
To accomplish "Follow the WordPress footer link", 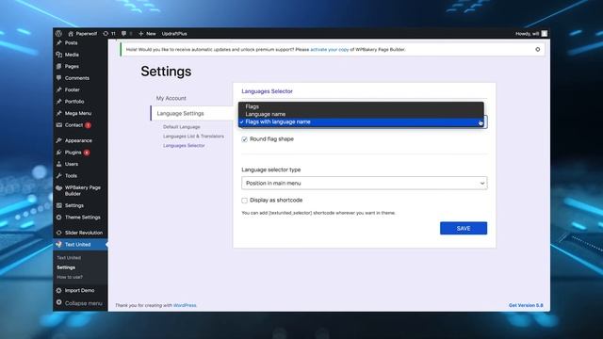I will pyautogui.click(x=185, y=305).
